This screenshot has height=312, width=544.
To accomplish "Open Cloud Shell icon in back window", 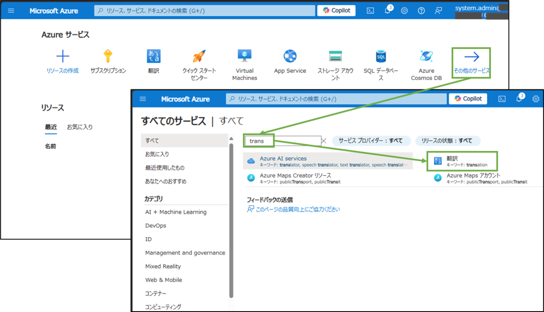I will point(370,11).
